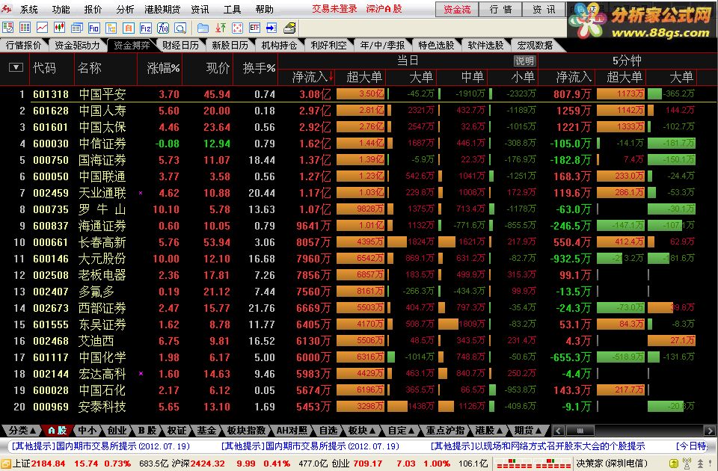Image resolution: width=718 pixels, height=471 pixels.
Task: Click the 说明 button in 当日 header
Action: point(525,61)
